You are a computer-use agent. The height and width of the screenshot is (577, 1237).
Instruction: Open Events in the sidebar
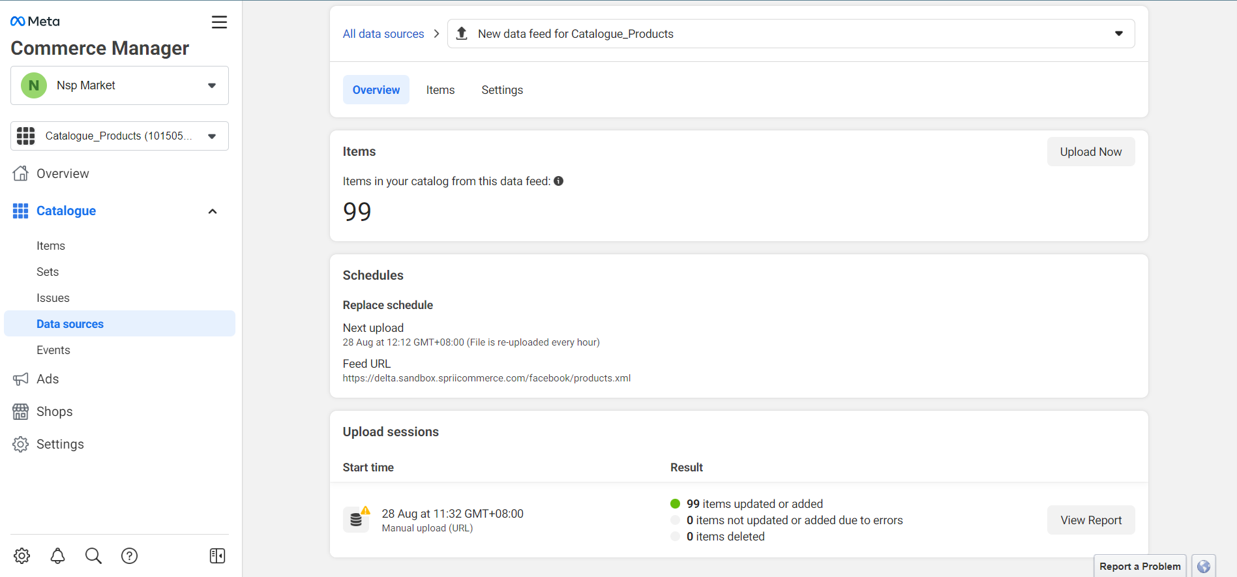point(53,350)
